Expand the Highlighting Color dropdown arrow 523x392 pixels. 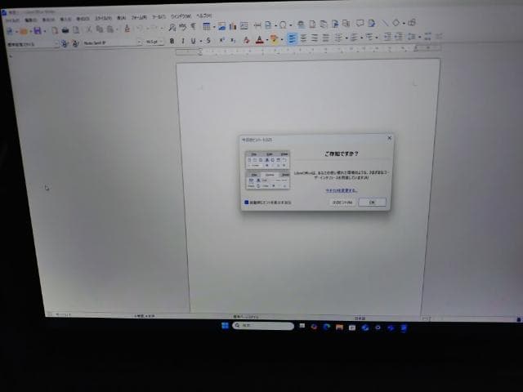[282, 40]
